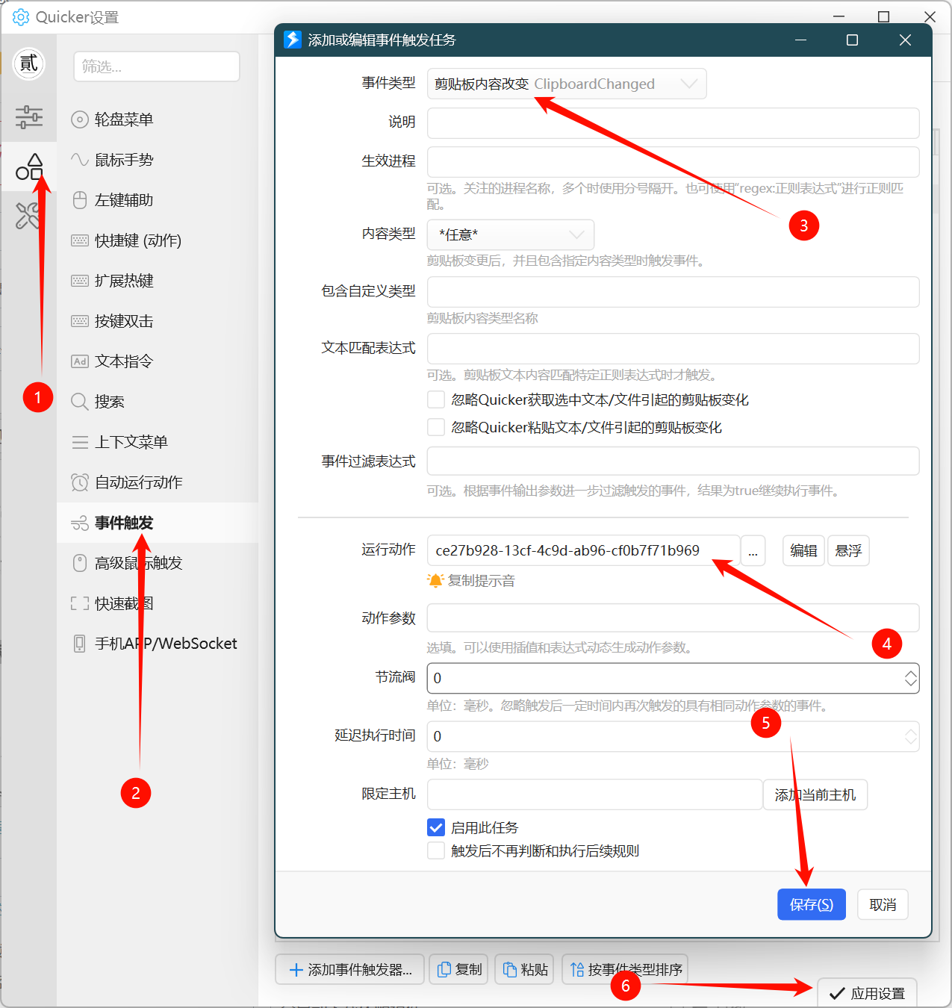Click the 生效进程 input field
This screenshot has height=1008, width=952.
tap(673, 162)
